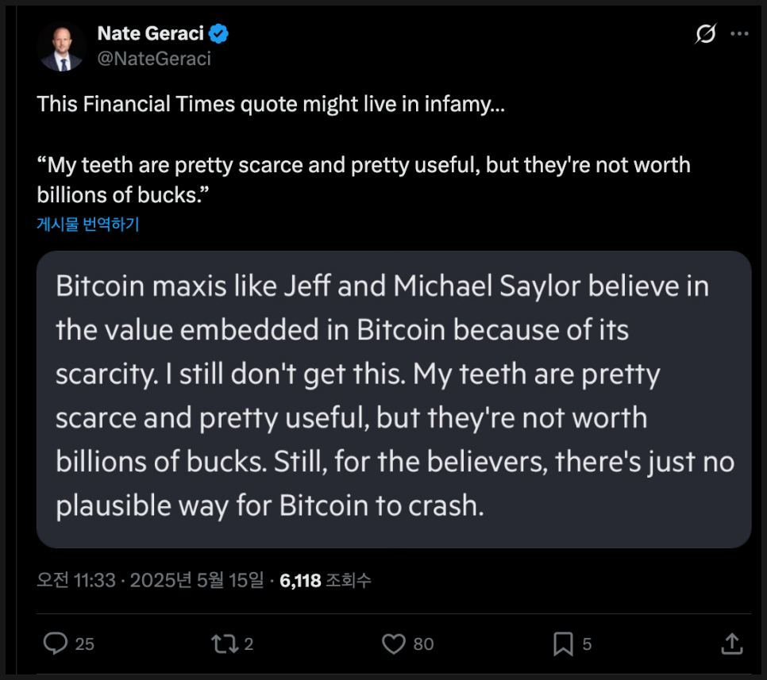Click the bookmark count 5
This screenshot has width=767, height=680.
click(x=587, y=644)
